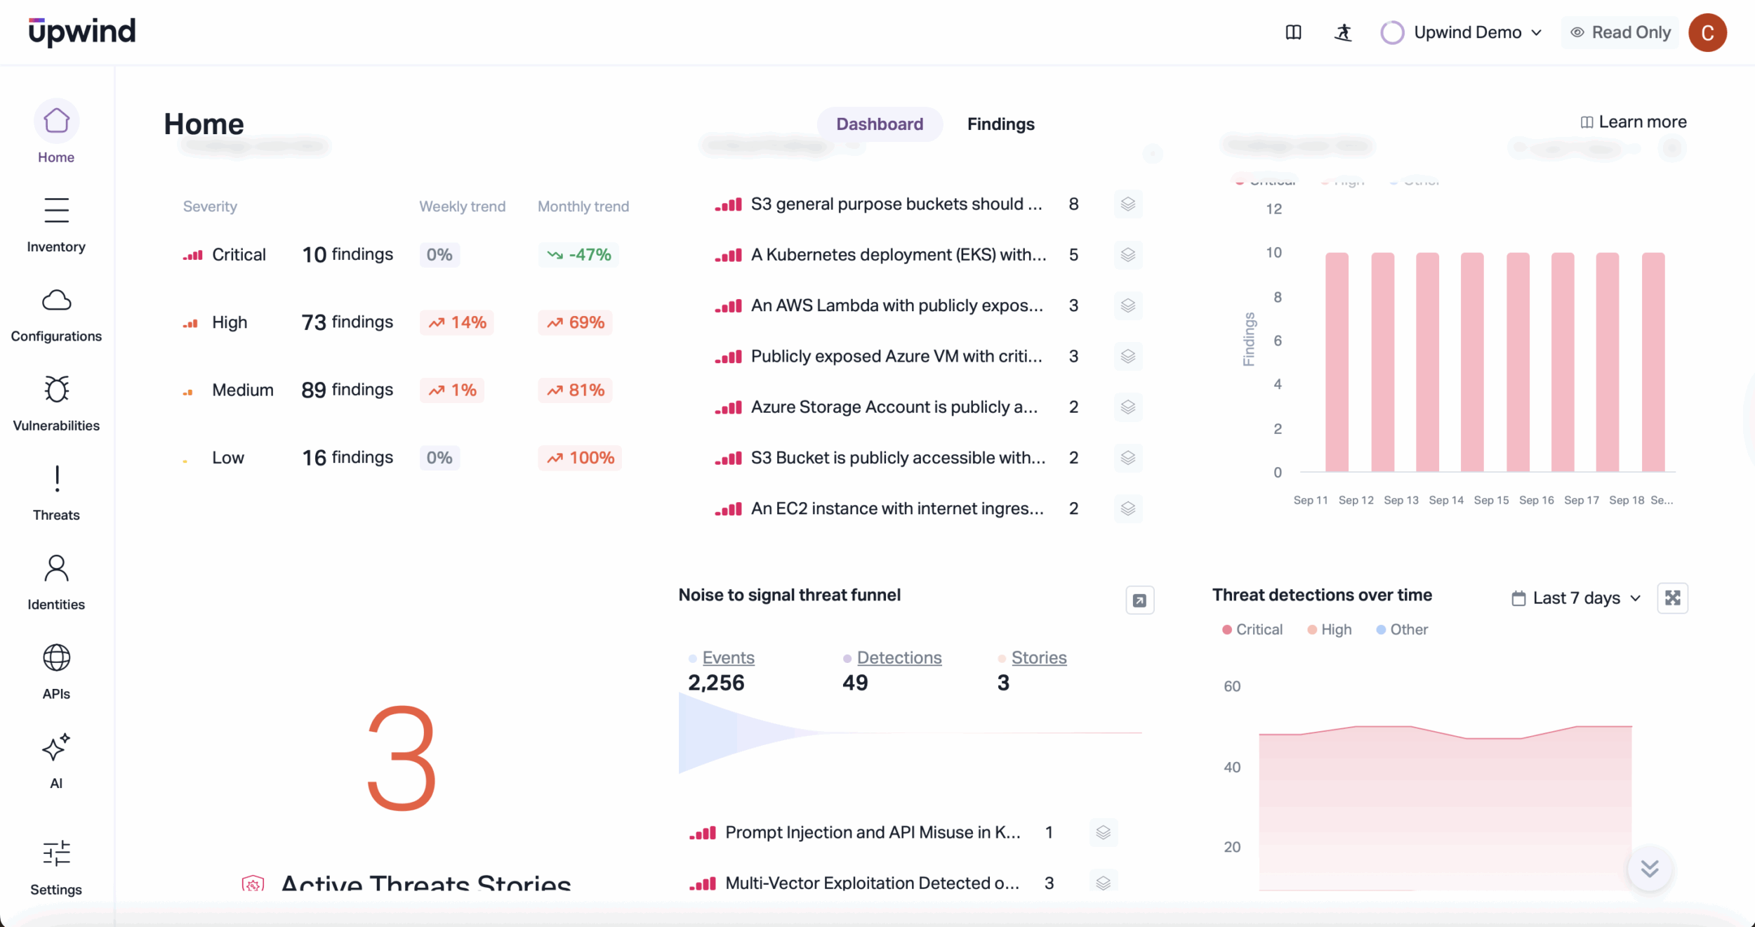1755x927 pixels.
Task: Open documentation book icon in header
Action: pos(1293,32)
